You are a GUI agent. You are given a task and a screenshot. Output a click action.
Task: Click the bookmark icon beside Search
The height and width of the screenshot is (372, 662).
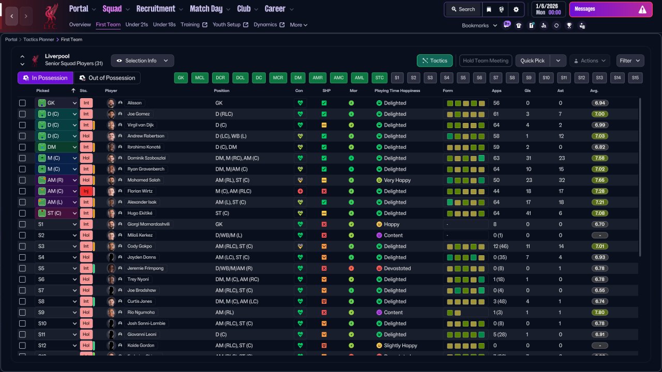point(489,9)
